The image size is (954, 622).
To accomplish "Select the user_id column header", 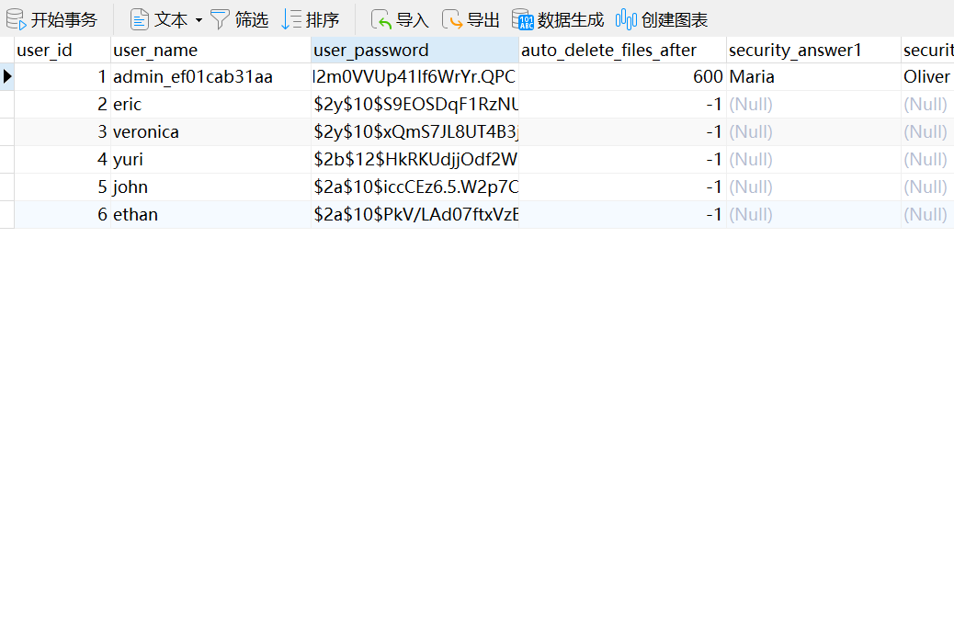I will pyautogui.click(x=62, y=51).
